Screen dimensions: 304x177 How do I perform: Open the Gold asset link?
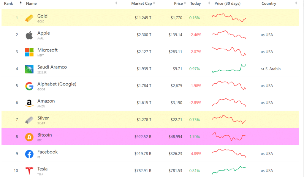[42, 16]
